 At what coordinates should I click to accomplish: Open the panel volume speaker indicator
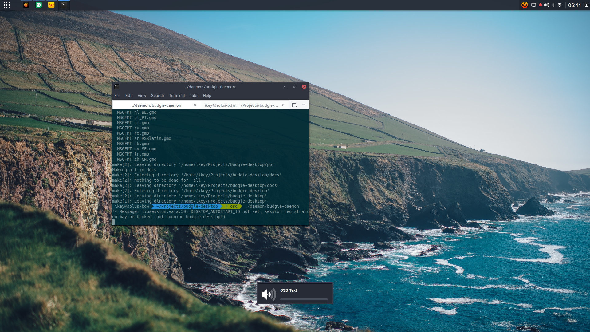(x=547, y=5)
